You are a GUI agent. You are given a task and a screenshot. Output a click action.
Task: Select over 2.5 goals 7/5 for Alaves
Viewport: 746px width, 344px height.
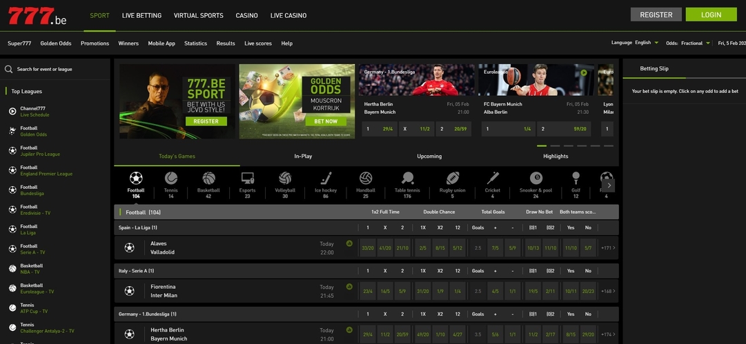[495, 248]
